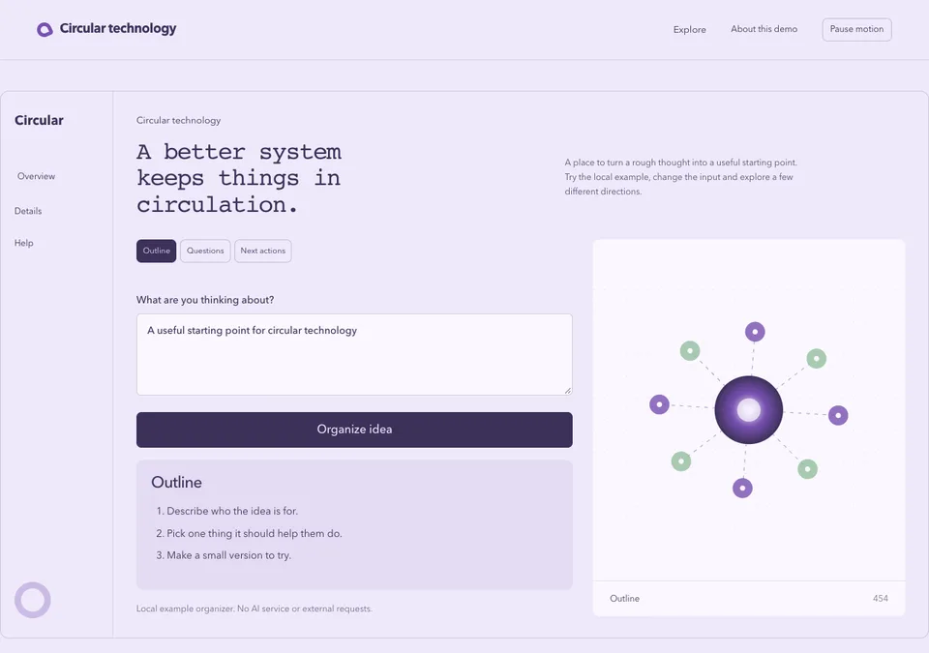Image resolution: width=929 pixels, height=653 pixels.
Task: Click the textarea resize handle corner
Action: pos(568,390)
